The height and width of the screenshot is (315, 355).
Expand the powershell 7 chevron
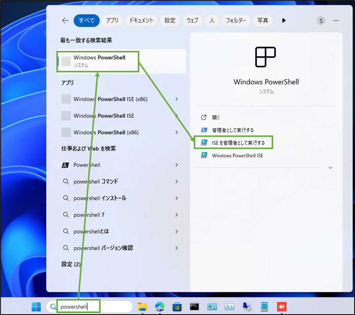(177, 215)
